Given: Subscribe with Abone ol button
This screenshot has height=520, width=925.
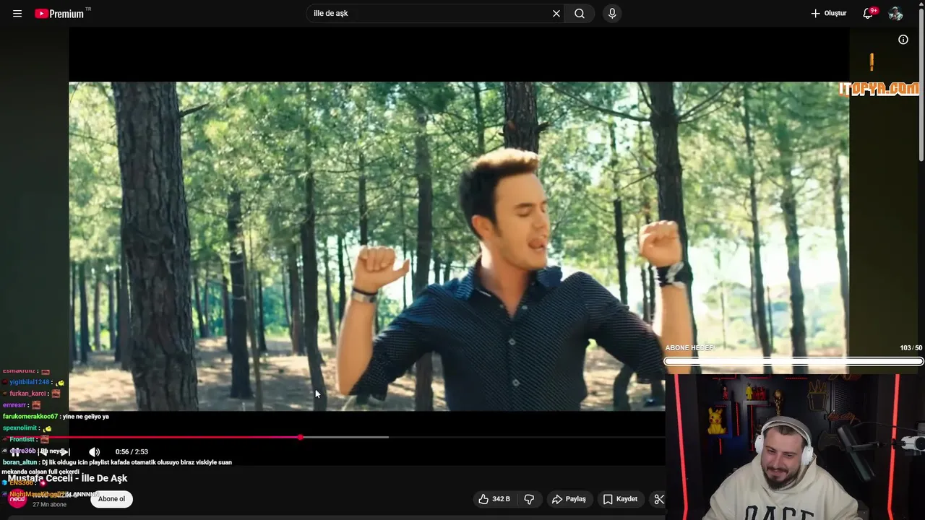Looking at the screenshot, I should click(x=112, y=499).
